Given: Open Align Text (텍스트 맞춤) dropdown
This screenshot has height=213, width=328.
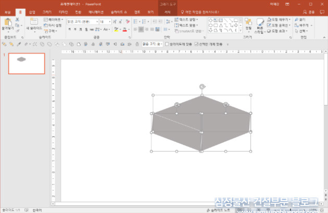Looking at the screenshot, I should pyautogui.click(x=186, y=25).
